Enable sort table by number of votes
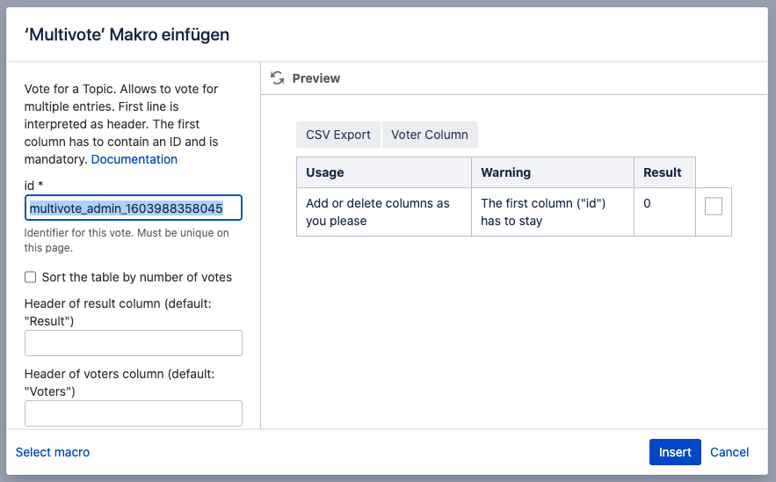Viewport: 776px width, 482px height. pos(31,277)
